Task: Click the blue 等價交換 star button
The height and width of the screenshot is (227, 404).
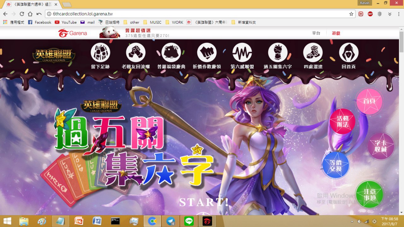Action: [336, 165]
